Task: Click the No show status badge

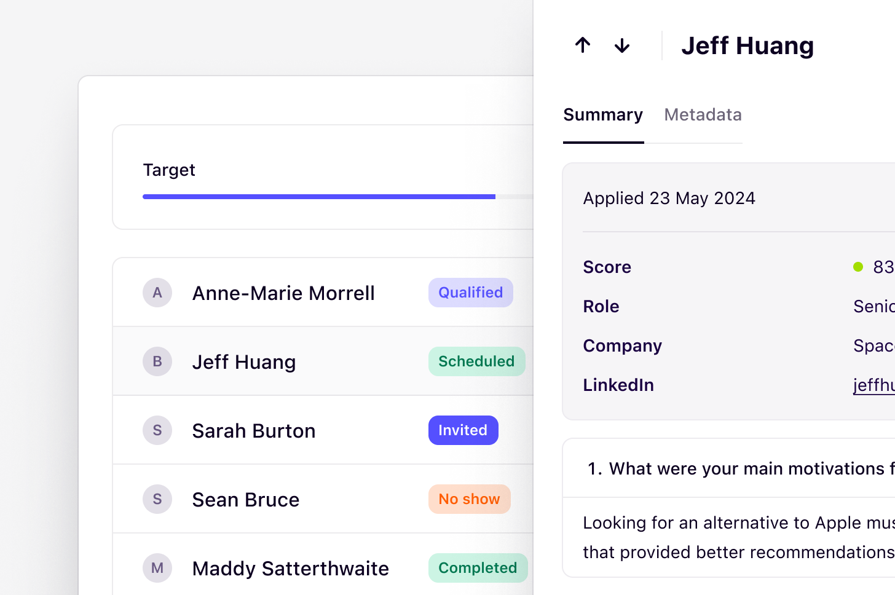Action: (469, 499)
